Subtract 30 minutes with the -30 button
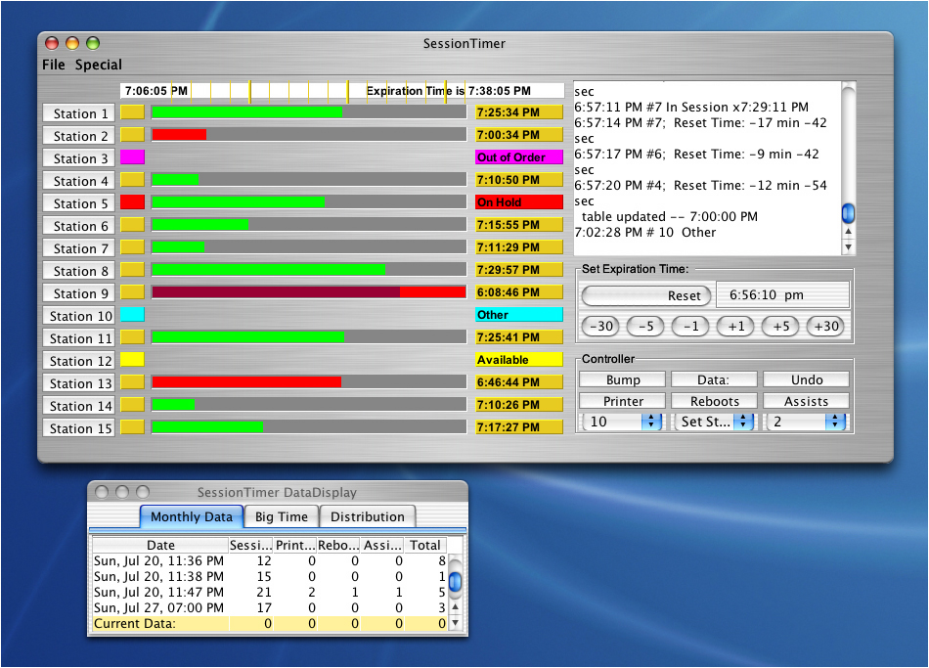This screenshot has width=929, height=668. click(599, 327)
